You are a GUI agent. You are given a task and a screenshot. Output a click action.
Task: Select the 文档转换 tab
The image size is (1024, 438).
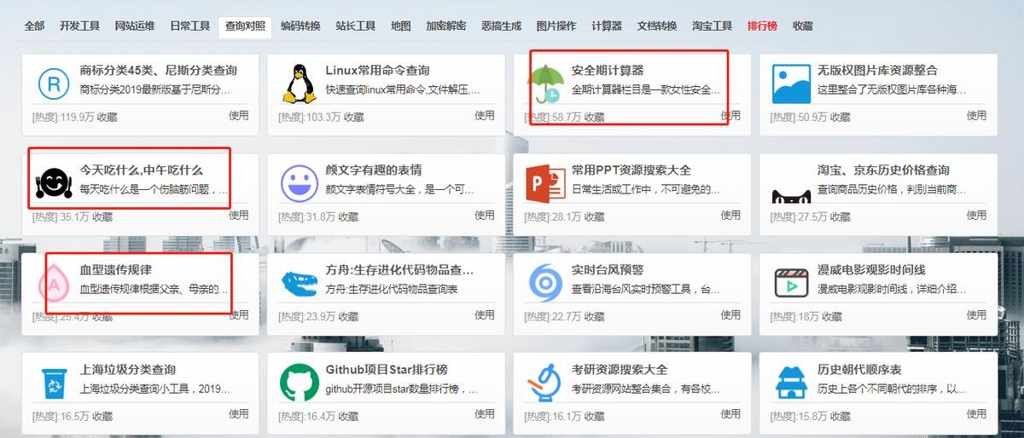tap(657, 26)
